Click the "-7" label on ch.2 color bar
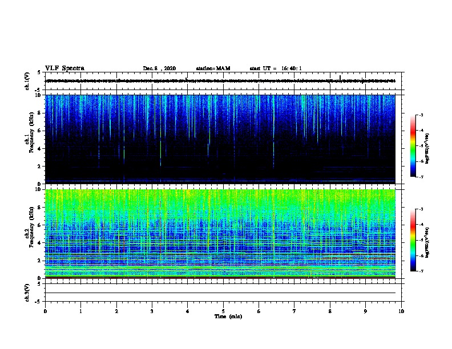452x349 pixels. (x=421, y=271)
